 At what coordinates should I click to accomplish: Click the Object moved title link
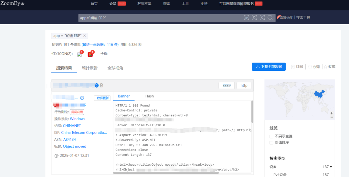75,146
